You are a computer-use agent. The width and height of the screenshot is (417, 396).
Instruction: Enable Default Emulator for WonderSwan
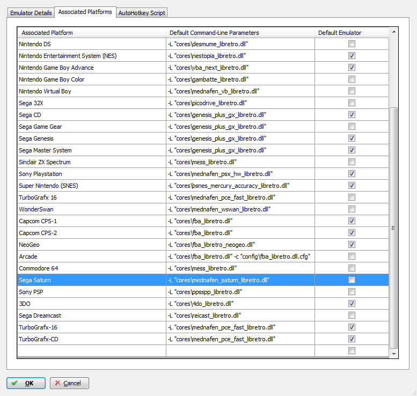(x=352, y=209)
